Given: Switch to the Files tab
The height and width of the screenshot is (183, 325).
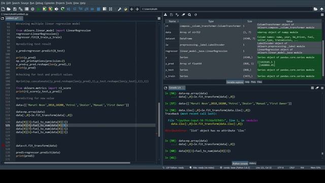Looking at the screenshot, I should click(259, 82).
